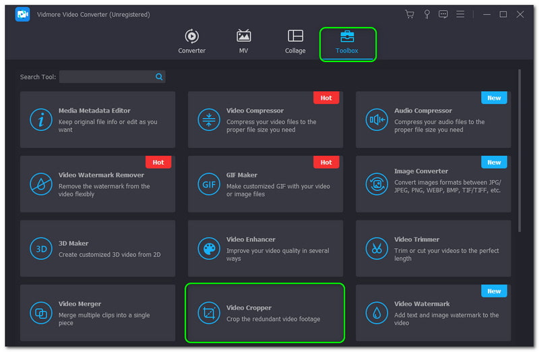
Task: Click the shopping cart purchase icon
Action: (410, 14)
